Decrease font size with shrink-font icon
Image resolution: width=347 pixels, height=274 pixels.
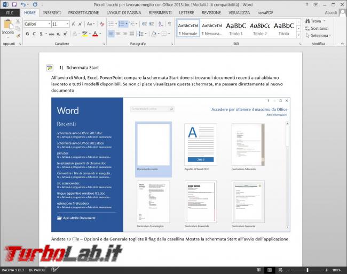pos(80,24)
